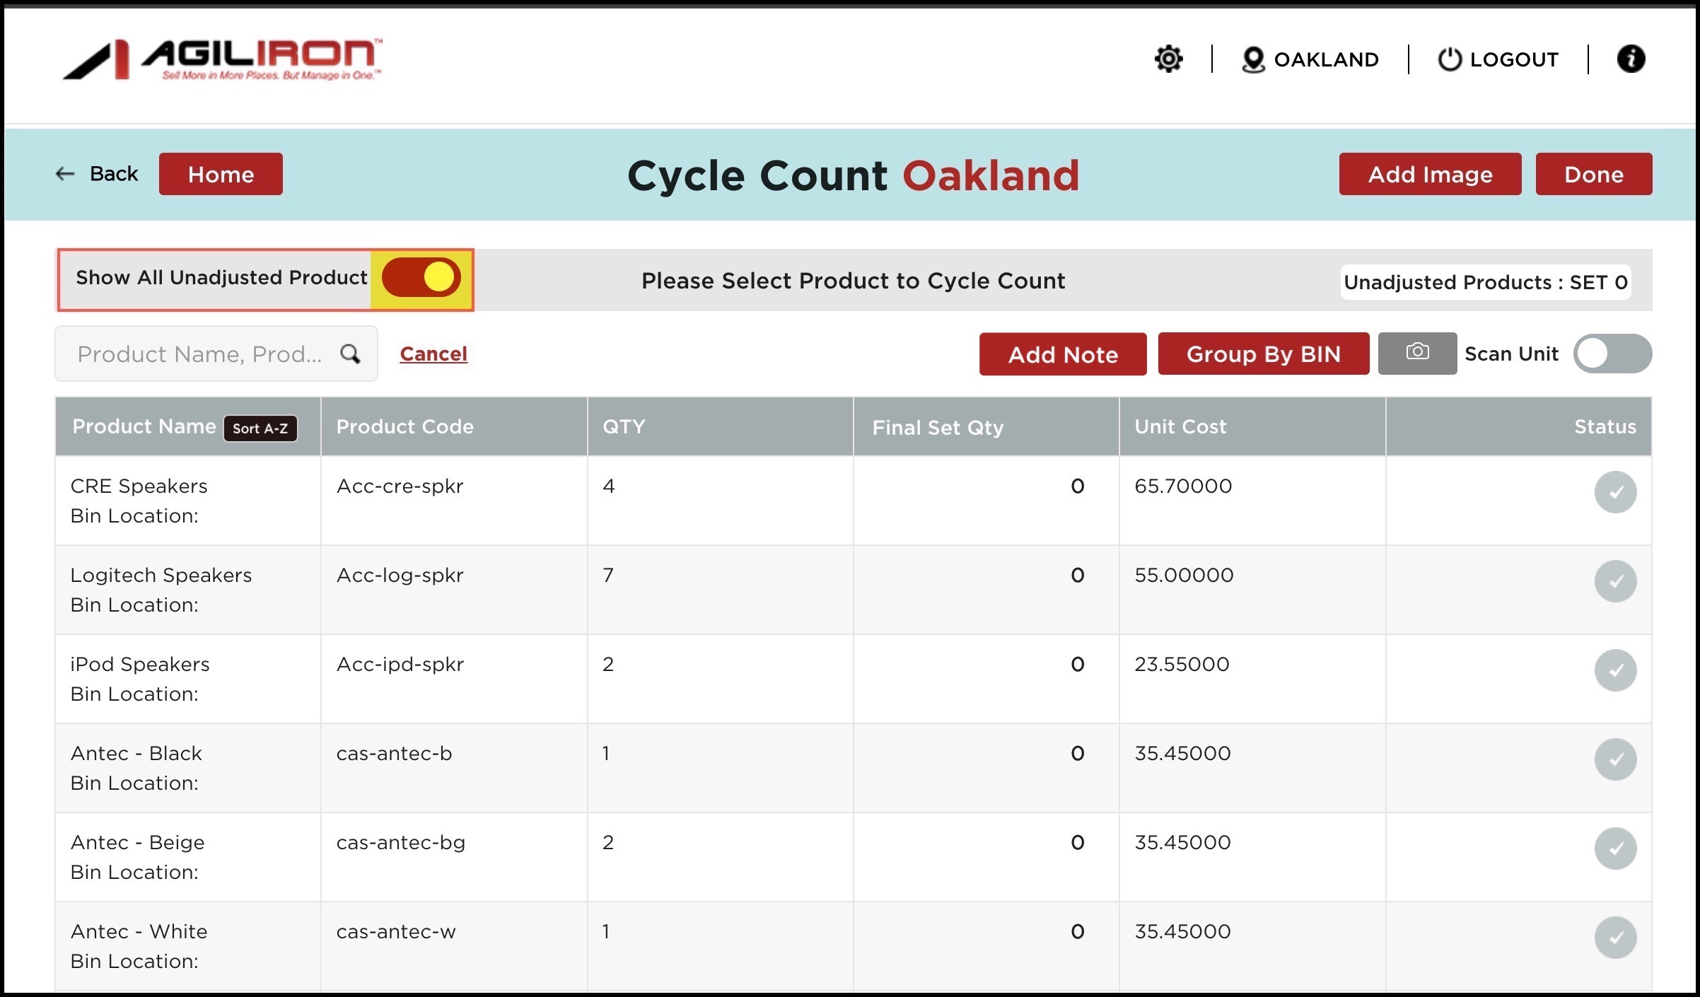Click the Final Set Qty column header
Viewport: 1700px width, 997px height.
tap(937, 427)
